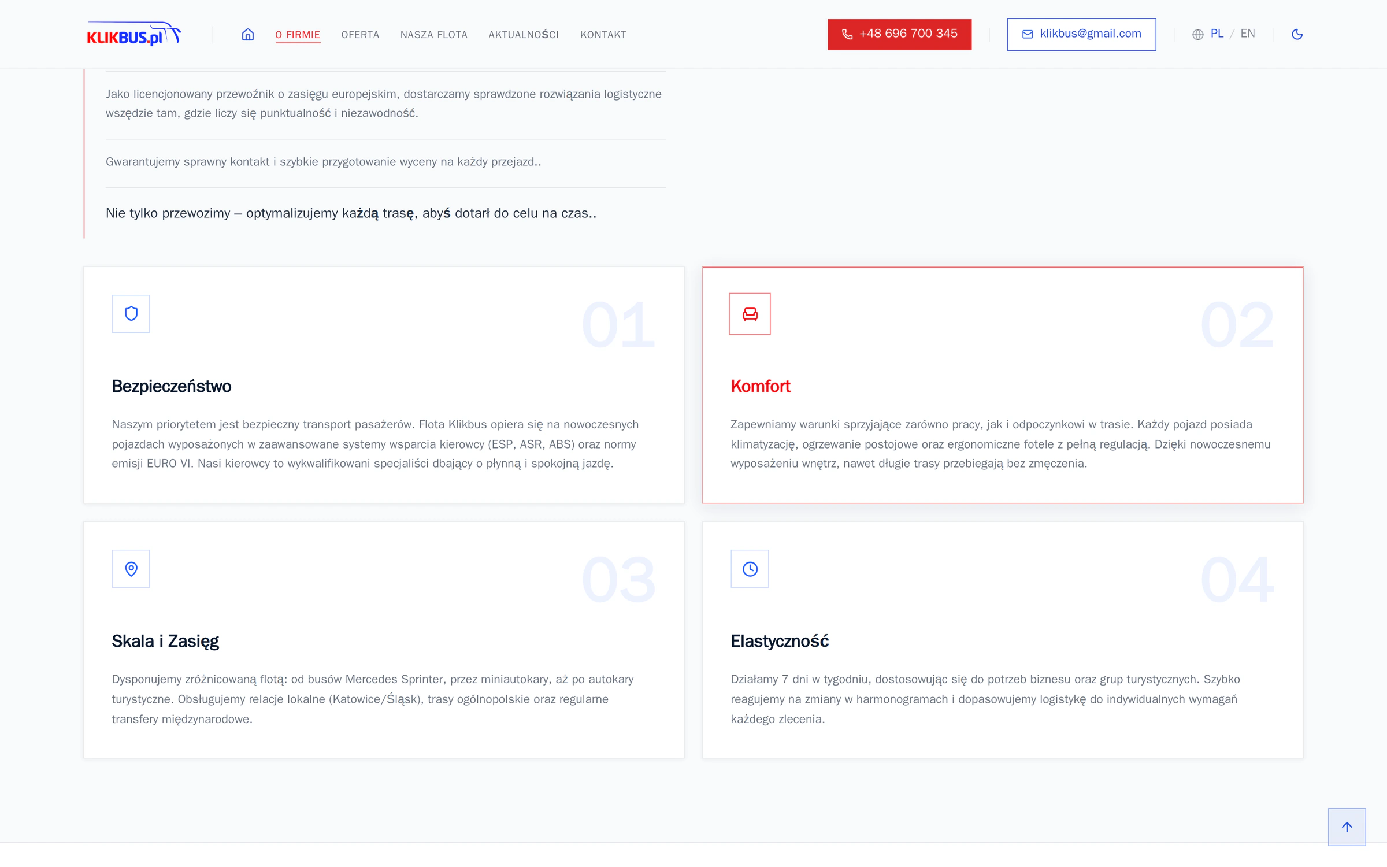This screenshot has height=867, width=1387.
Task: Open the KONTAKT page link
Action: point(603,35)
